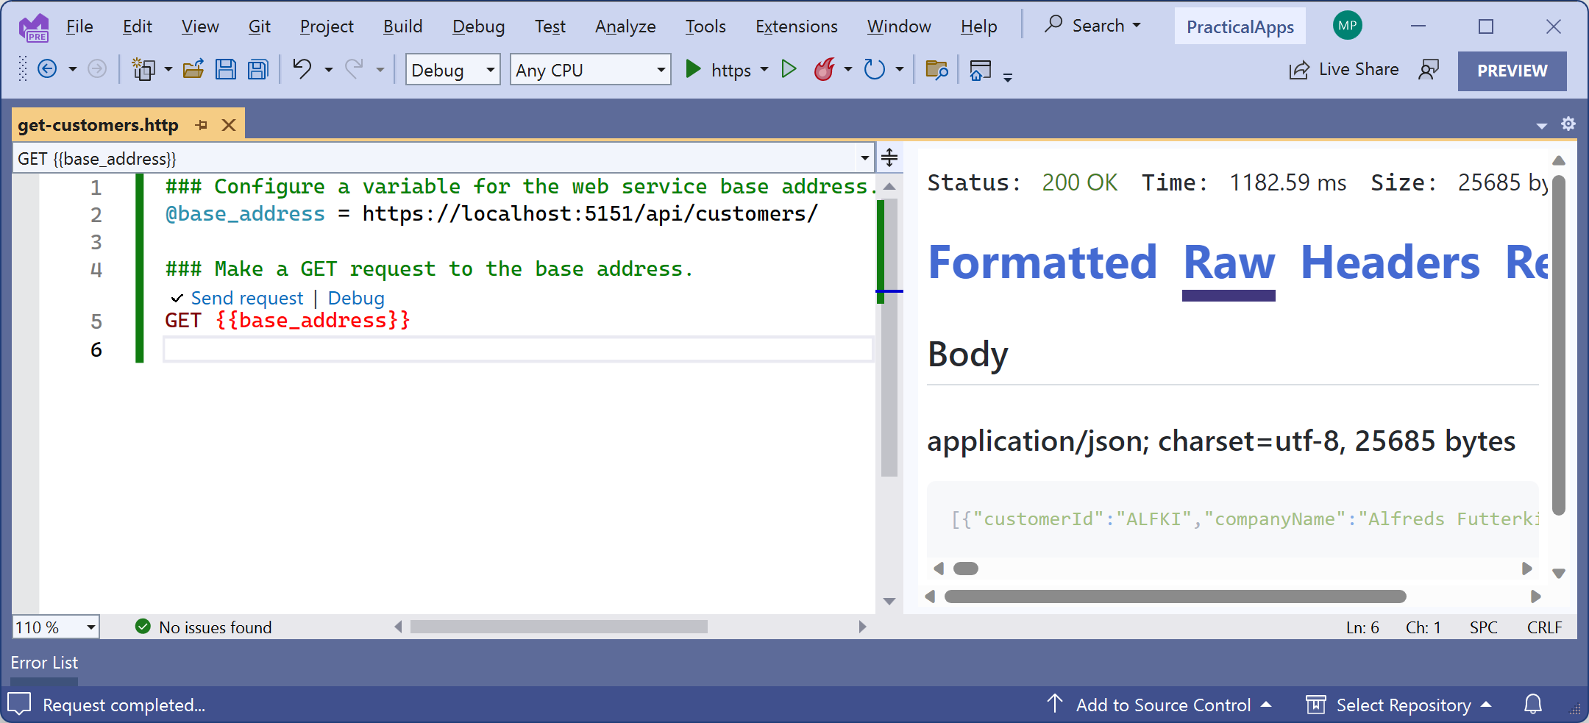Click the CRLF line ending indicator
Viewport: 1589px width, 723px height.
tap(1544, 627)
